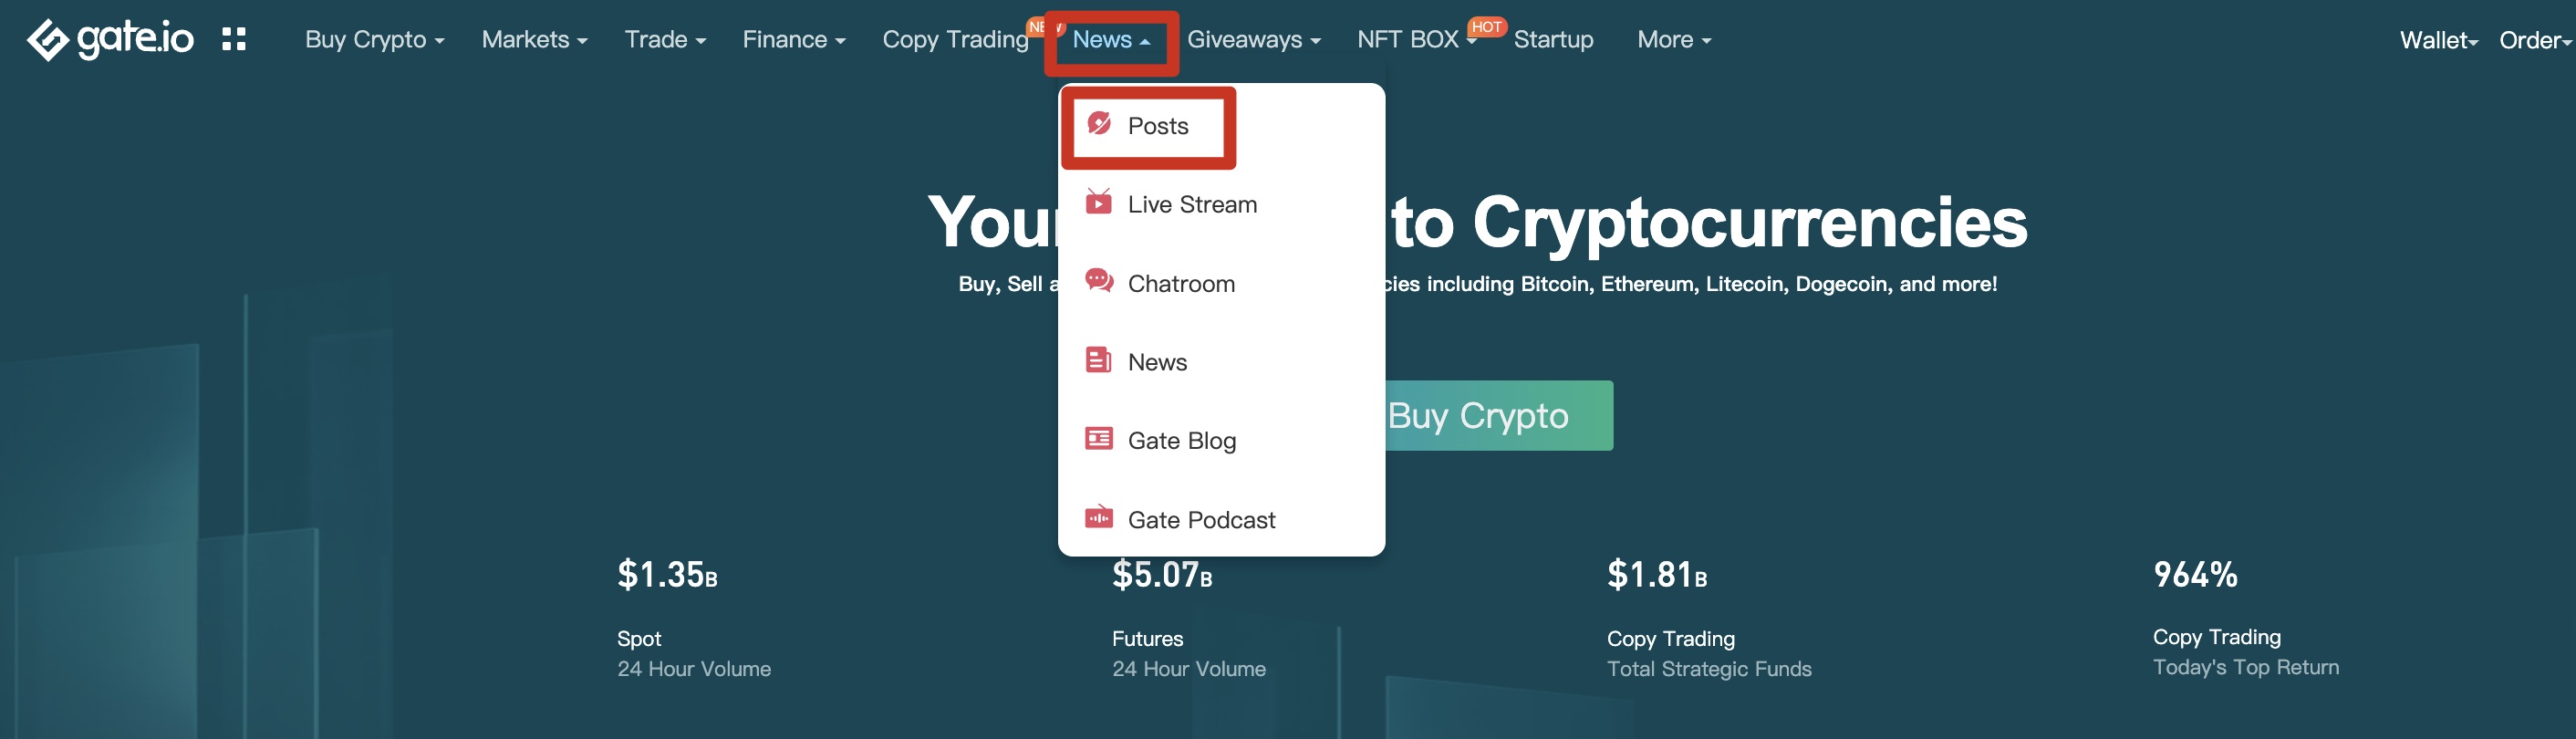Click the gate.io logo icon

coord(47,40)
